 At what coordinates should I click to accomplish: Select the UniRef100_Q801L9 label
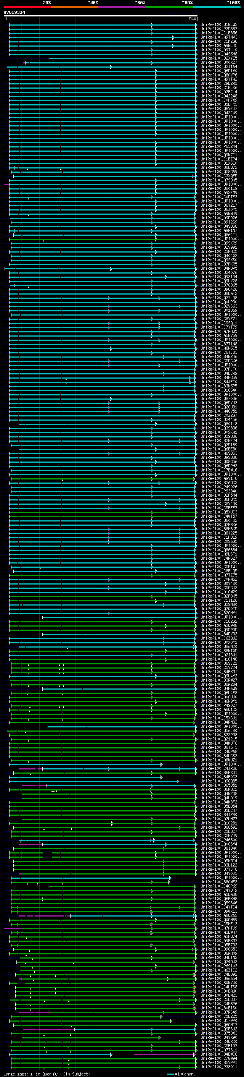(x=219, y=189)
